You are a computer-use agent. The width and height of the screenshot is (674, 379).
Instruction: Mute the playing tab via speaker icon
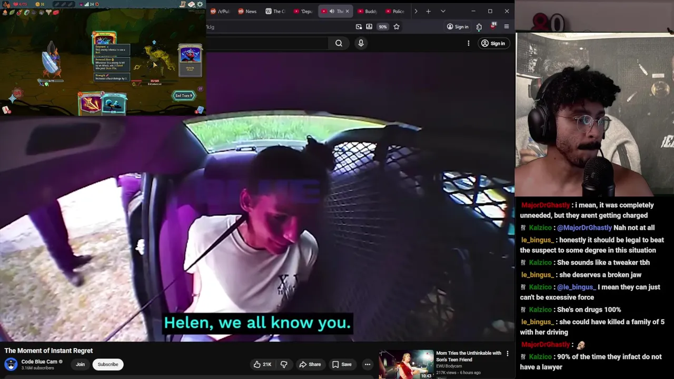332,11
